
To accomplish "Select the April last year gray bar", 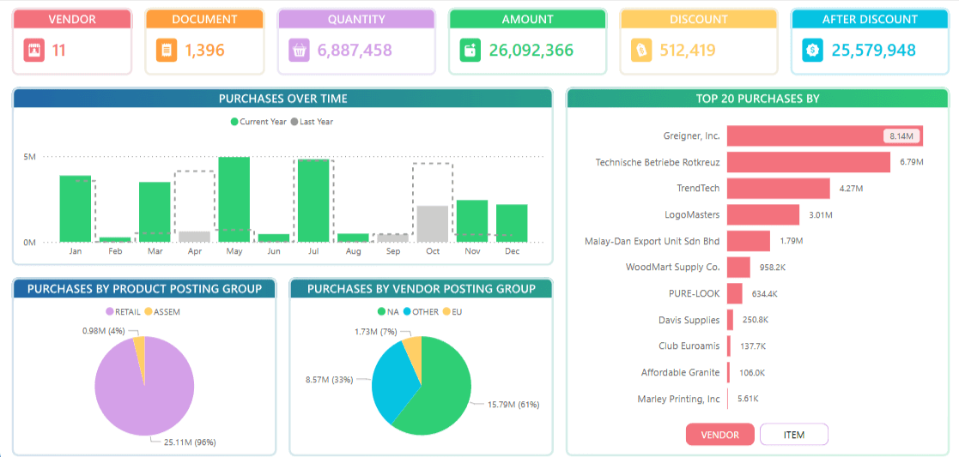I will [x=195, y=237].
